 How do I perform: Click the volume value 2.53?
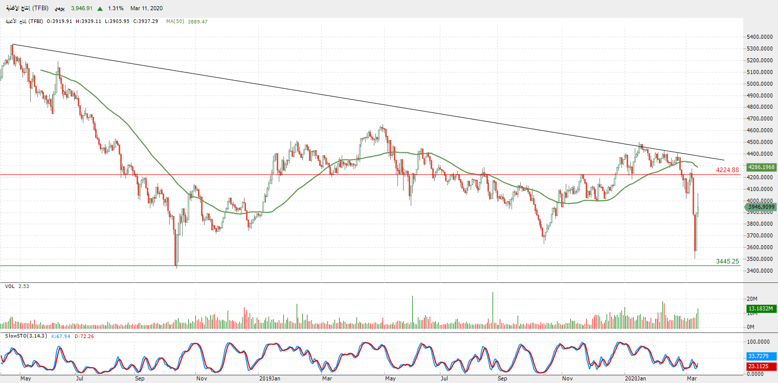click(x=24, y=286)
